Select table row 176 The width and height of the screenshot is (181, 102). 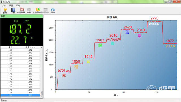[20, 85]
